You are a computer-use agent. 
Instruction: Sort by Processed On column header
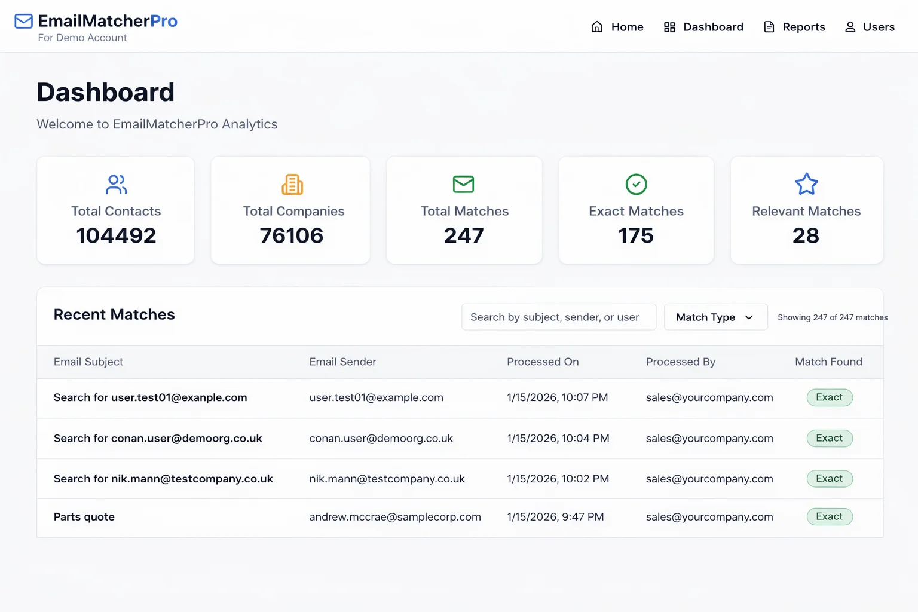(543, 362)
